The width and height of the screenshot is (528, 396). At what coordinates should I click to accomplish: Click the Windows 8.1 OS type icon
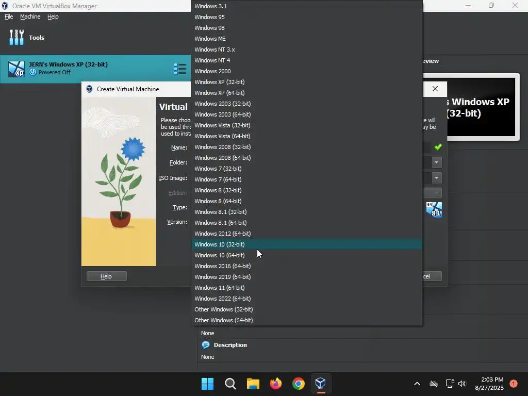[x=434, y=209]
